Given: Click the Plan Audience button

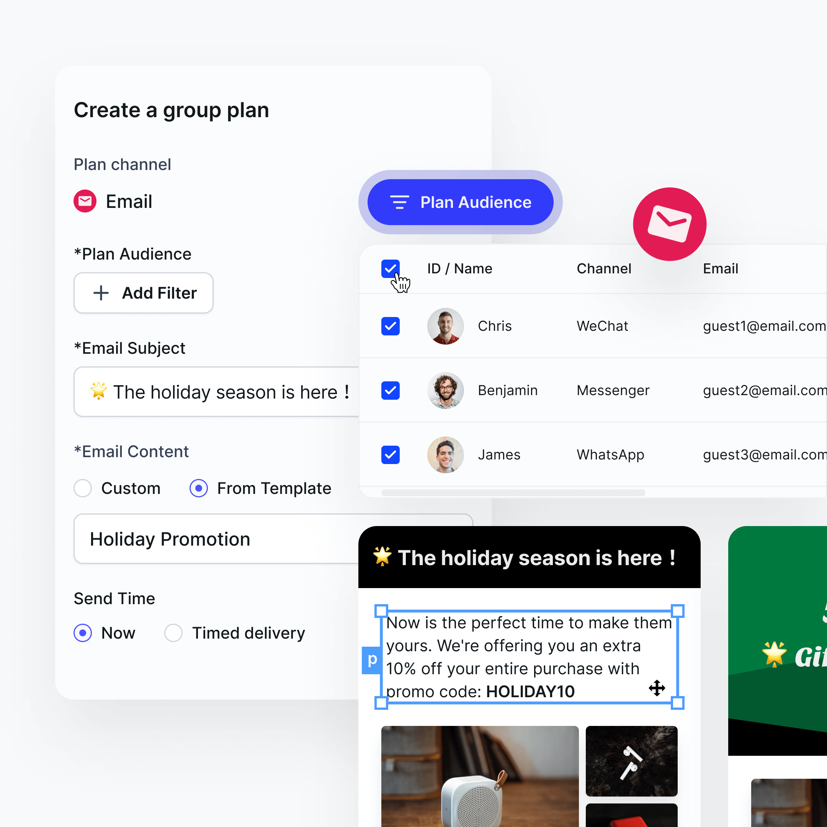Looking at the screenshot, I should coord(460,202).
